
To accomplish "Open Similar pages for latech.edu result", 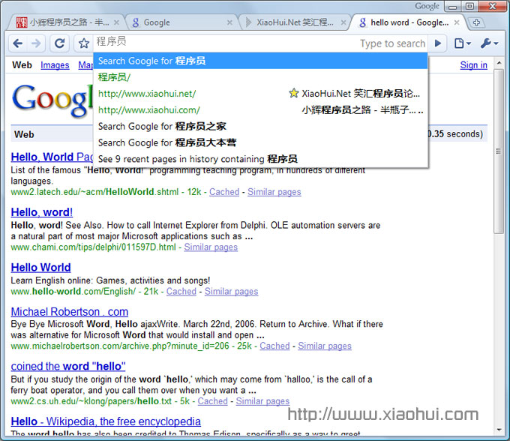I will pos(274,192).
